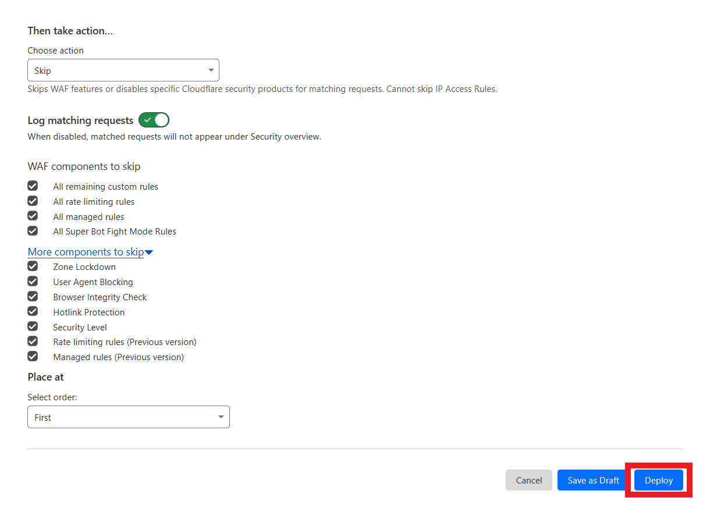710x519 pixels.
Task: Click the Cancel button
Action: point(529,480)
